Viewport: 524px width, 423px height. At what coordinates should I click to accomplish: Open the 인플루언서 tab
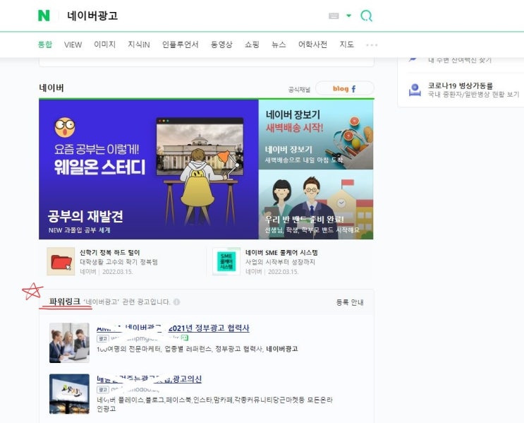(x=180, y=44)
